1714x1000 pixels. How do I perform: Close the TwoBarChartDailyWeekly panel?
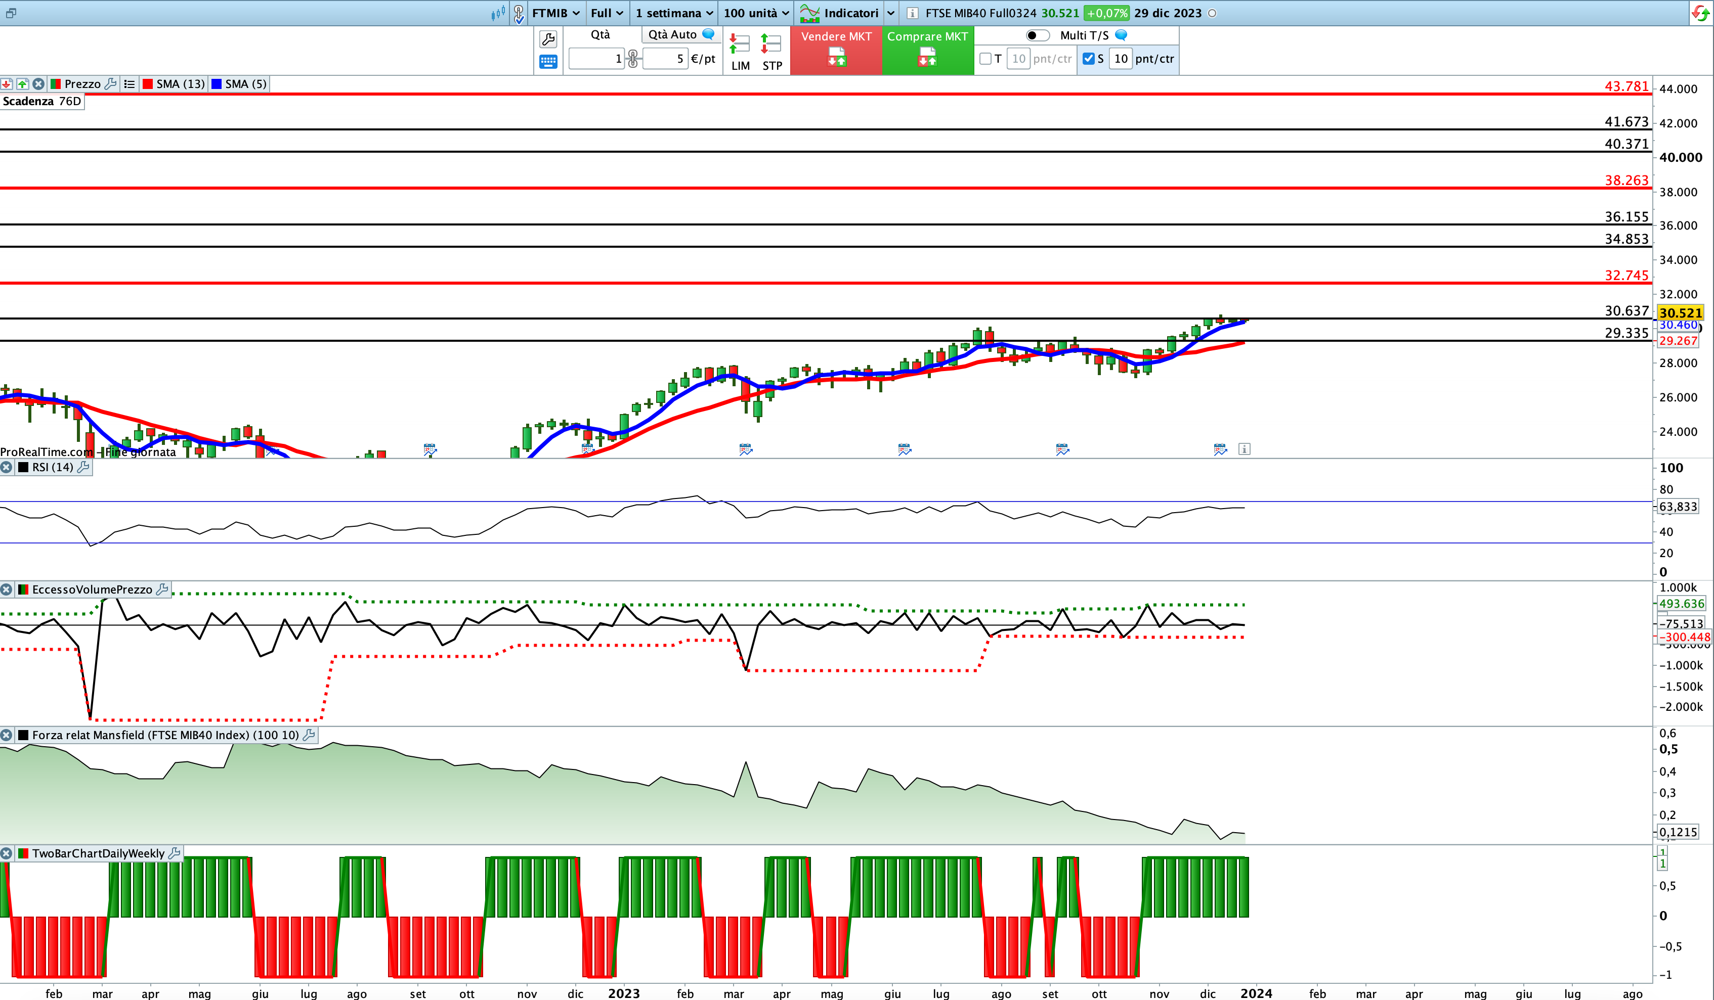point(6,853)
